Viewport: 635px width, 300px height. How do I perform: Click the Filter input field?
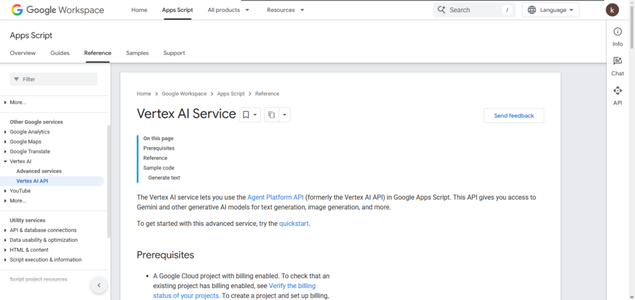pos(53,79)
